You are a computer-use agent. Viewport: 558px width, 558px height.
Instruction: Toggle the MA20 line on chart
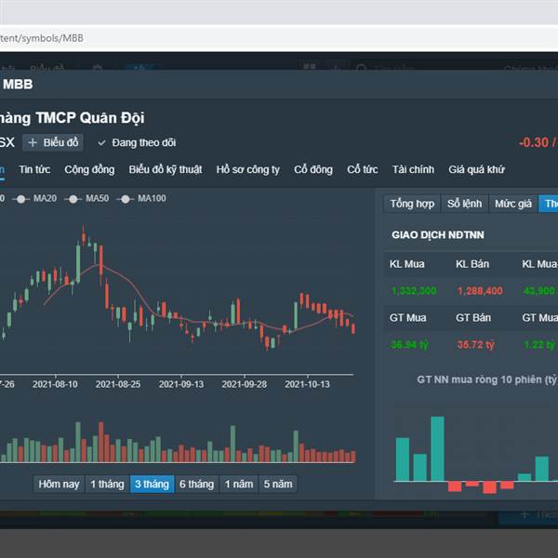pyautogui.click(x=35, y=199)
